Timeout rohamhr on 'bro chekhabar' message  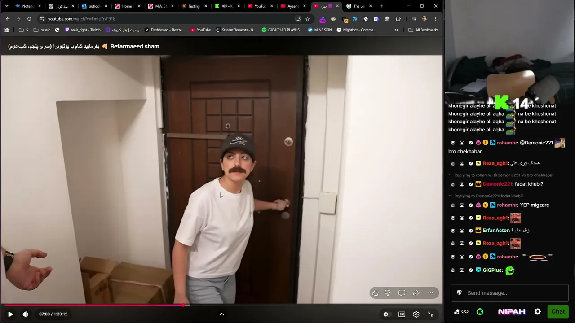coord(462,143)
